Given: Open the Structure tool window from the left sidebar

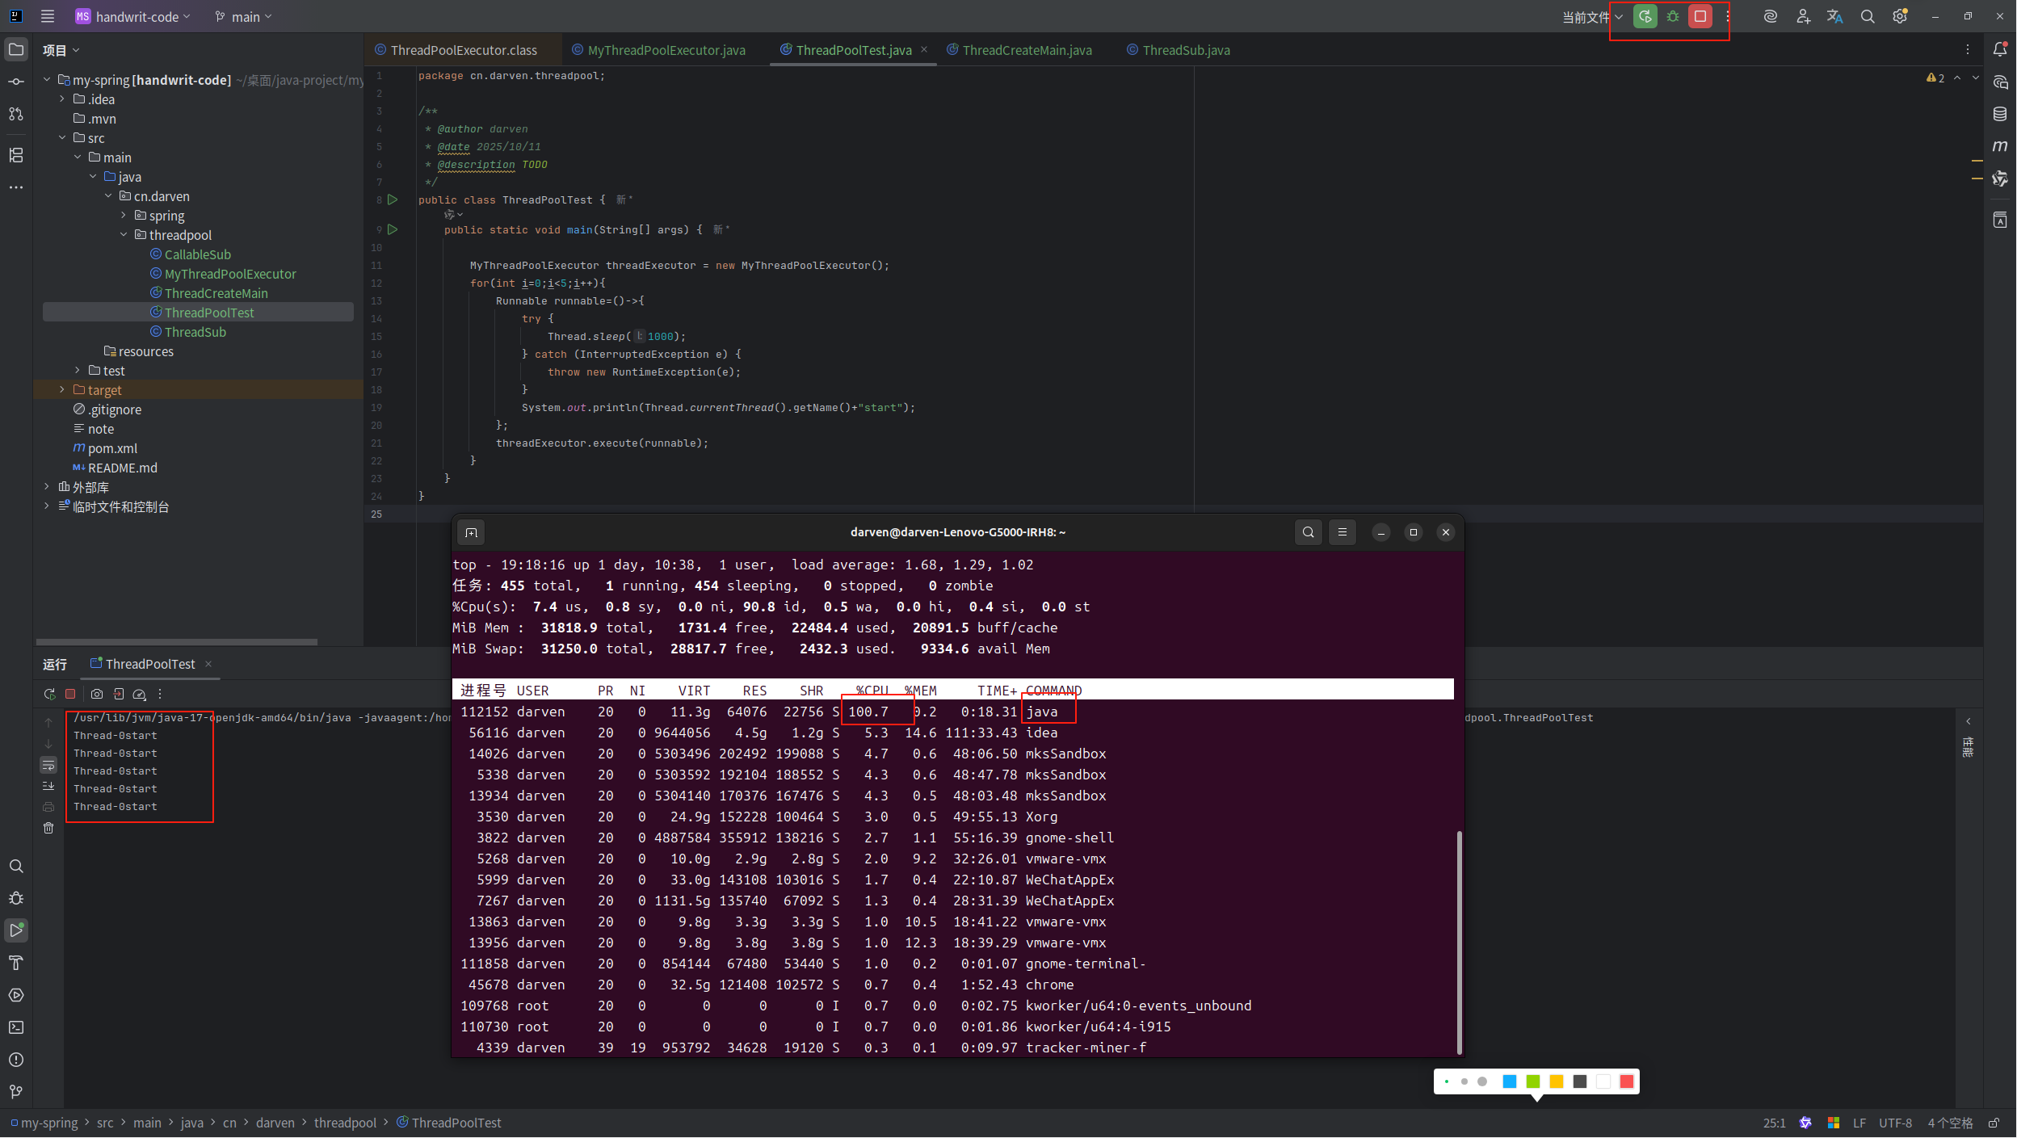Looking at the screenshot, I should pos(16,155).
